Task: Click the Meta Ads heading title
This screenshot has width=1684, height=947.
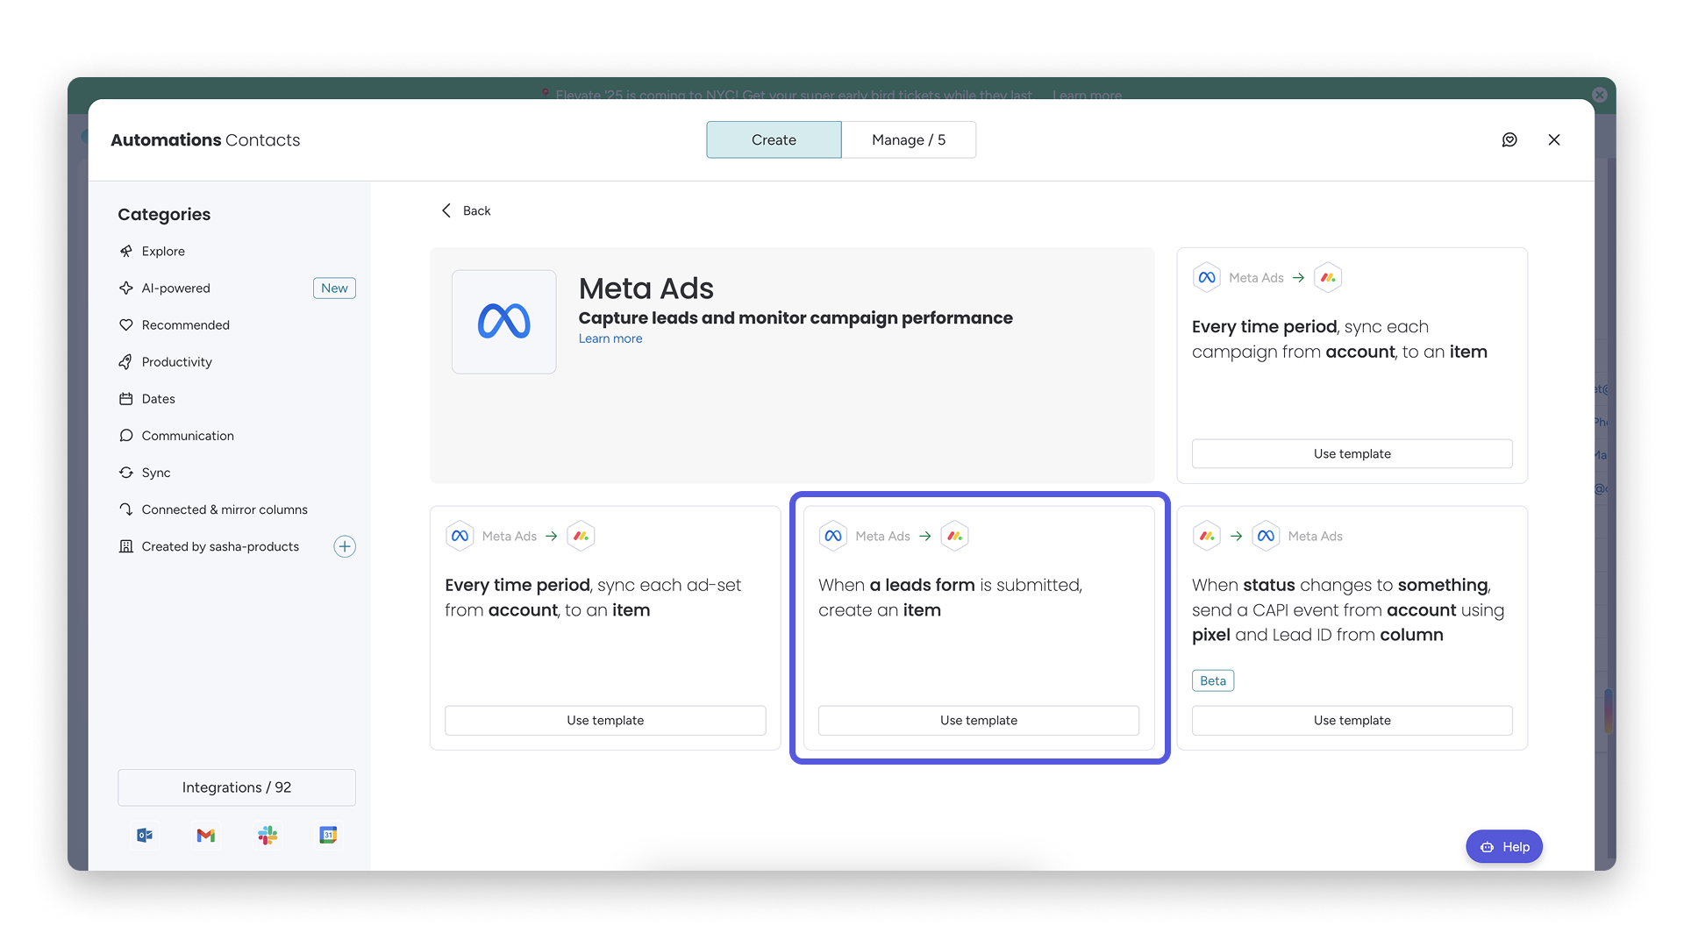Action: (646, 288)
